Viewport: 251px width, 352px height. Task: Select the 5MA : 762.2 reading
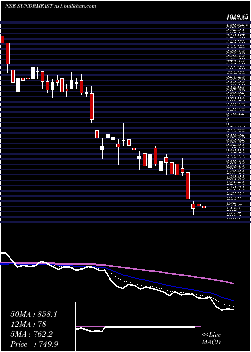click(x=31, y=334)
